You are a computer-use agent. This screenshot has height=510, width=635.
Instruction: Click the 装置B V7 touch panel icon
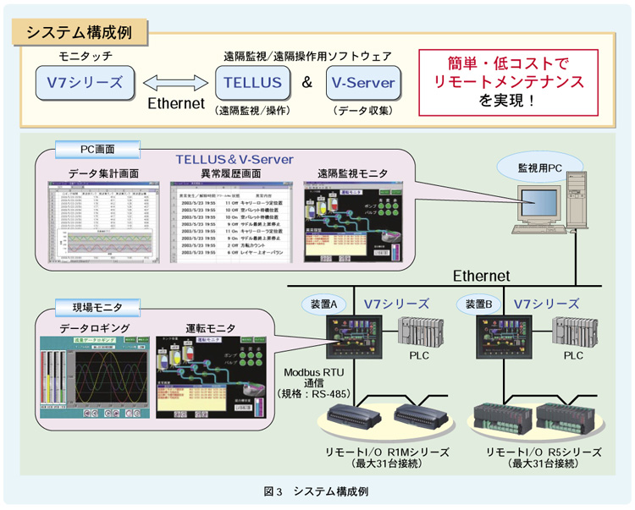pos(504,337)
